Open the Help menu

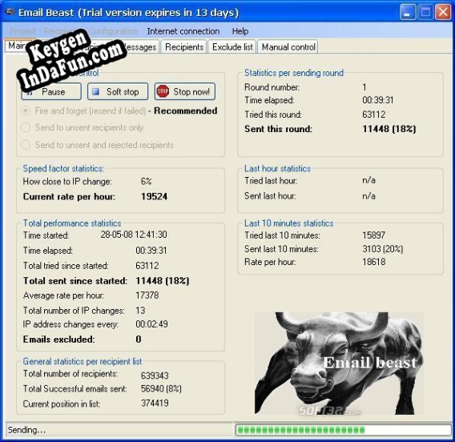pyautogui.click(x=240, y=31)
